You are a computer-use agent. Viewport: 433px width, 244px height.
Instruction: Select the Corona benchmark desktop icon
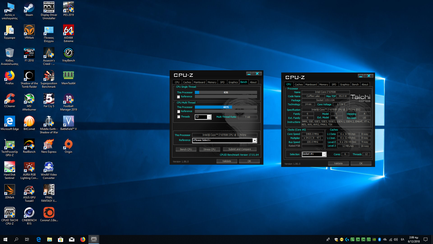[x=49, y=214]
